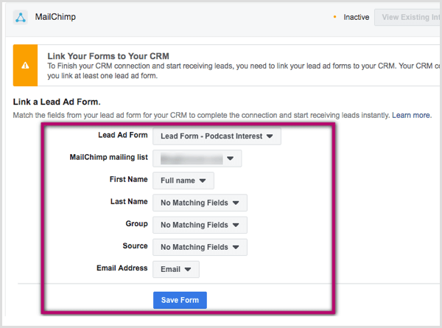Screen dimensions: 442x328
Task: Expand the Email Address field dropdown
Action: [176, 269]
